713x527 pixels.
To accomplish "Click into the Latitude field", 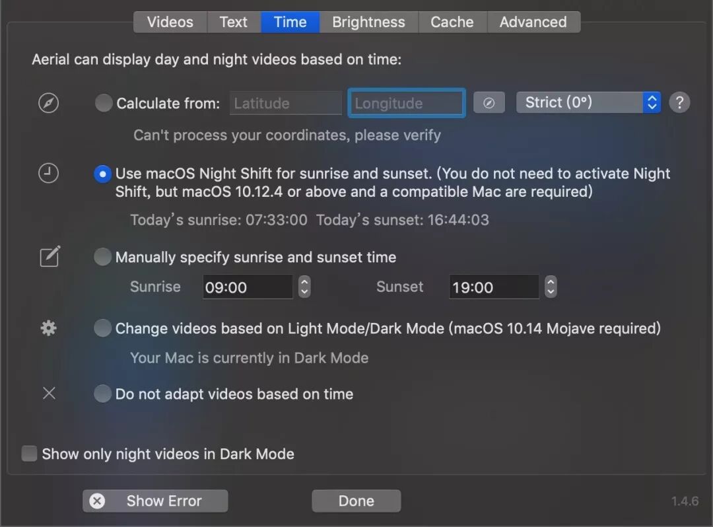I will coord(286,103).
